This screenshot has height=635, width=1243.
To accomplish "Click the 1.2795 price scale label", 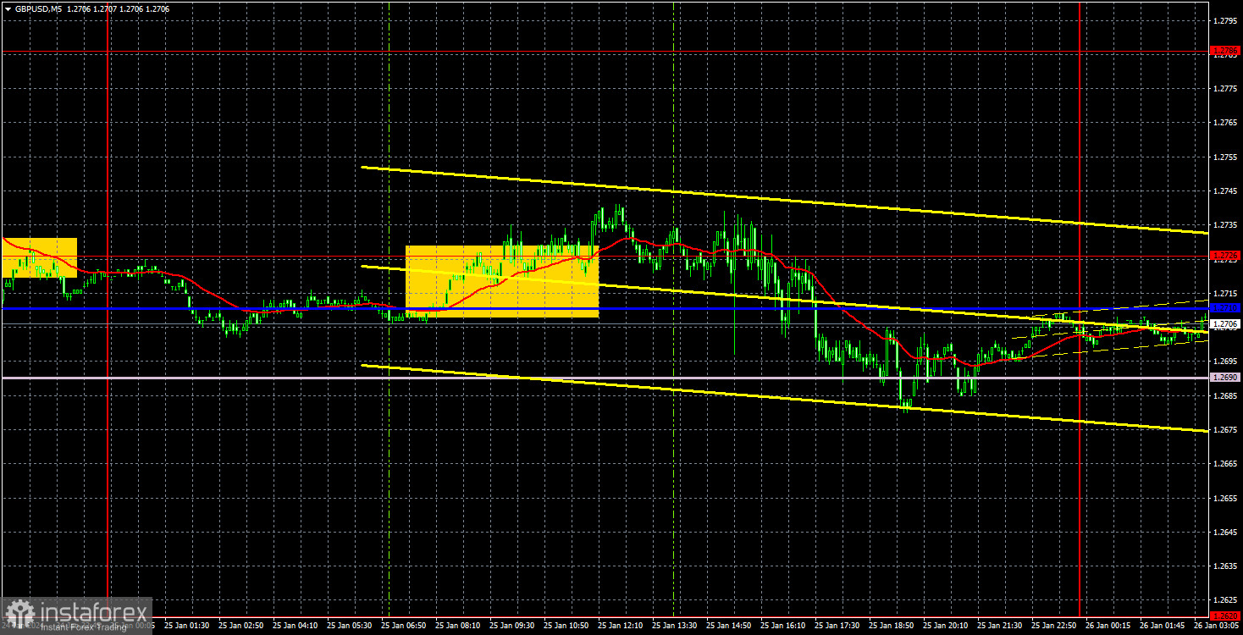I will [x=1226, y=20].
